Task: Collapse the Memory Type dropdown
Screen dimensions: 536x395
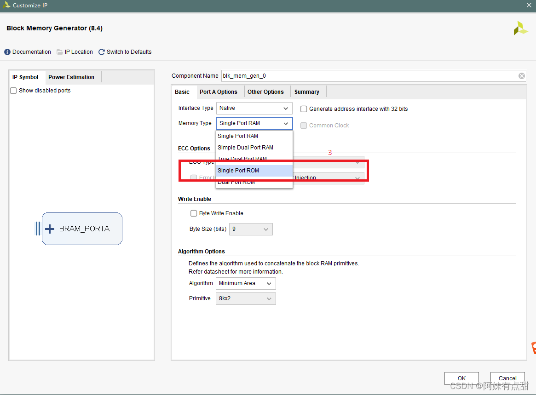Action: pyautogui.click(x=254, y=123)
